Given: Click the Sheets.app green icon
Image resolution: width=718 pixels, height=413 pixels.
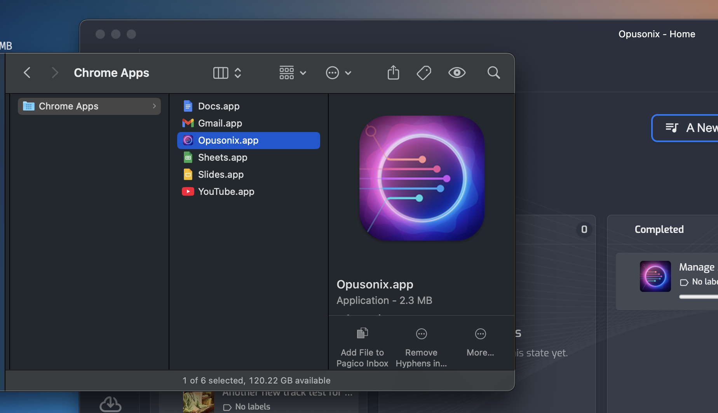Looking at the screenshot, I should point(188,157).
